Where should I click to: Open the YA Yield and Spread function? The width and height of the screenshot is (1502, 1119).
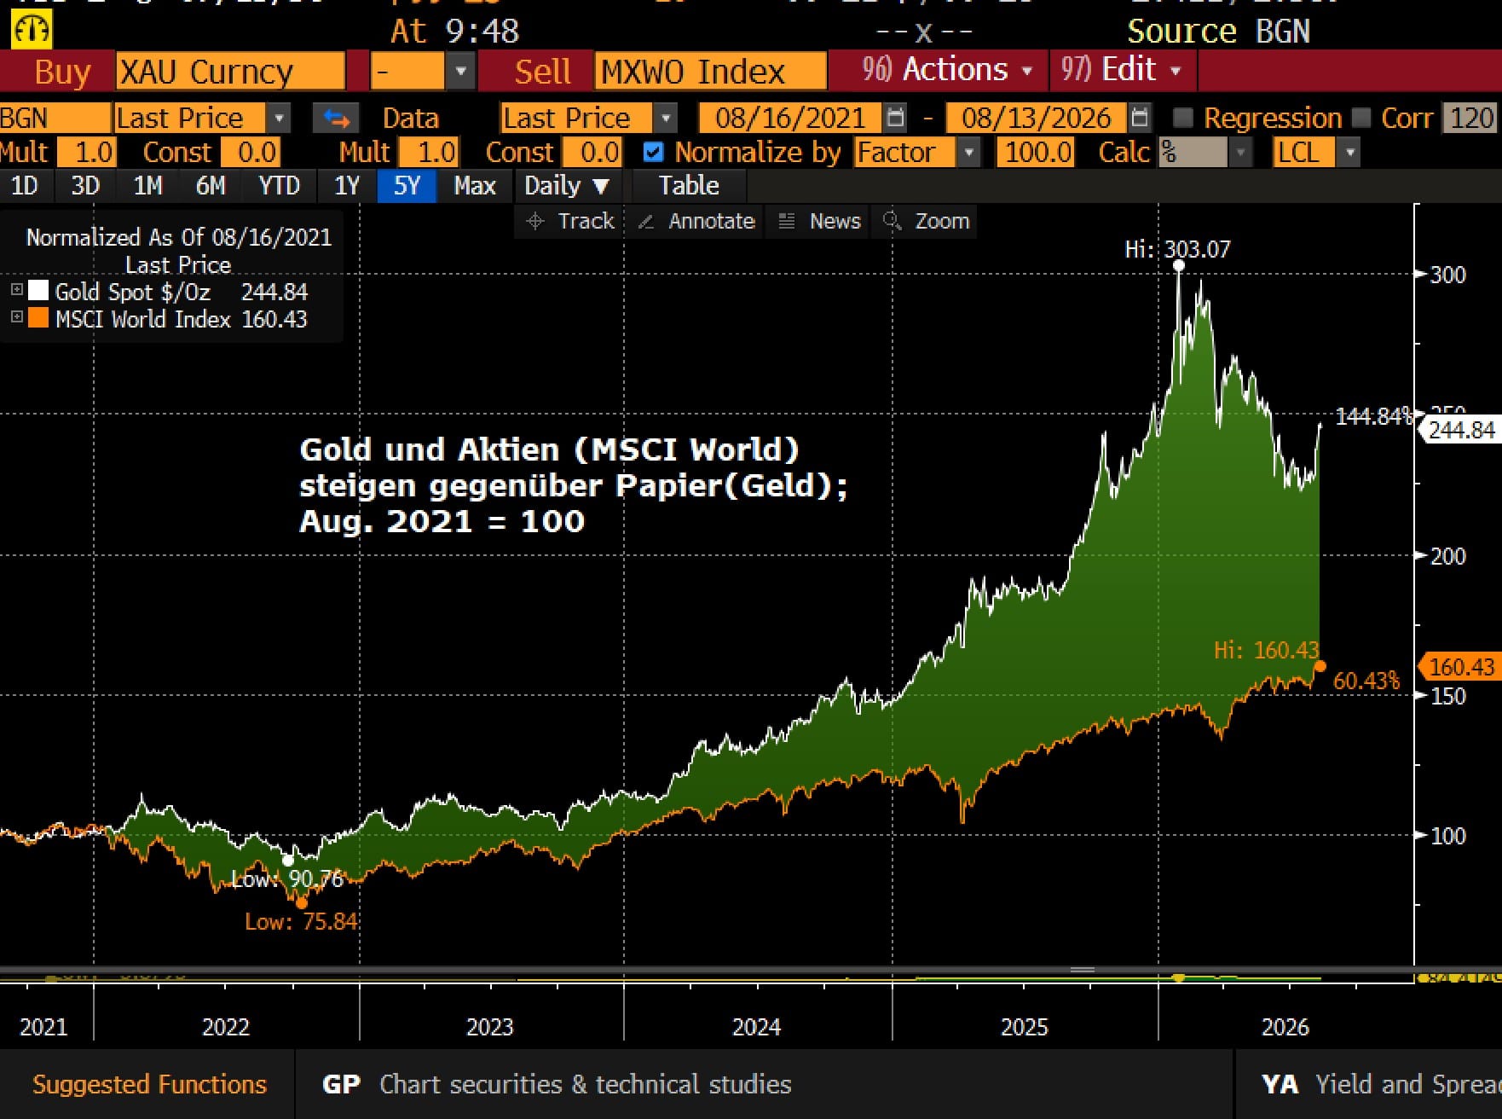click(x=1381, y=1084)
